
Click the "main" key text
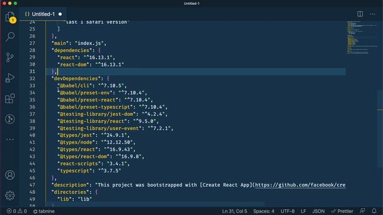[x=60, y=43]
